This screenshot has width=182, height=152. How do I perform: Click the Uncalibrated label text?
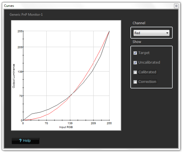click(149, 63)
